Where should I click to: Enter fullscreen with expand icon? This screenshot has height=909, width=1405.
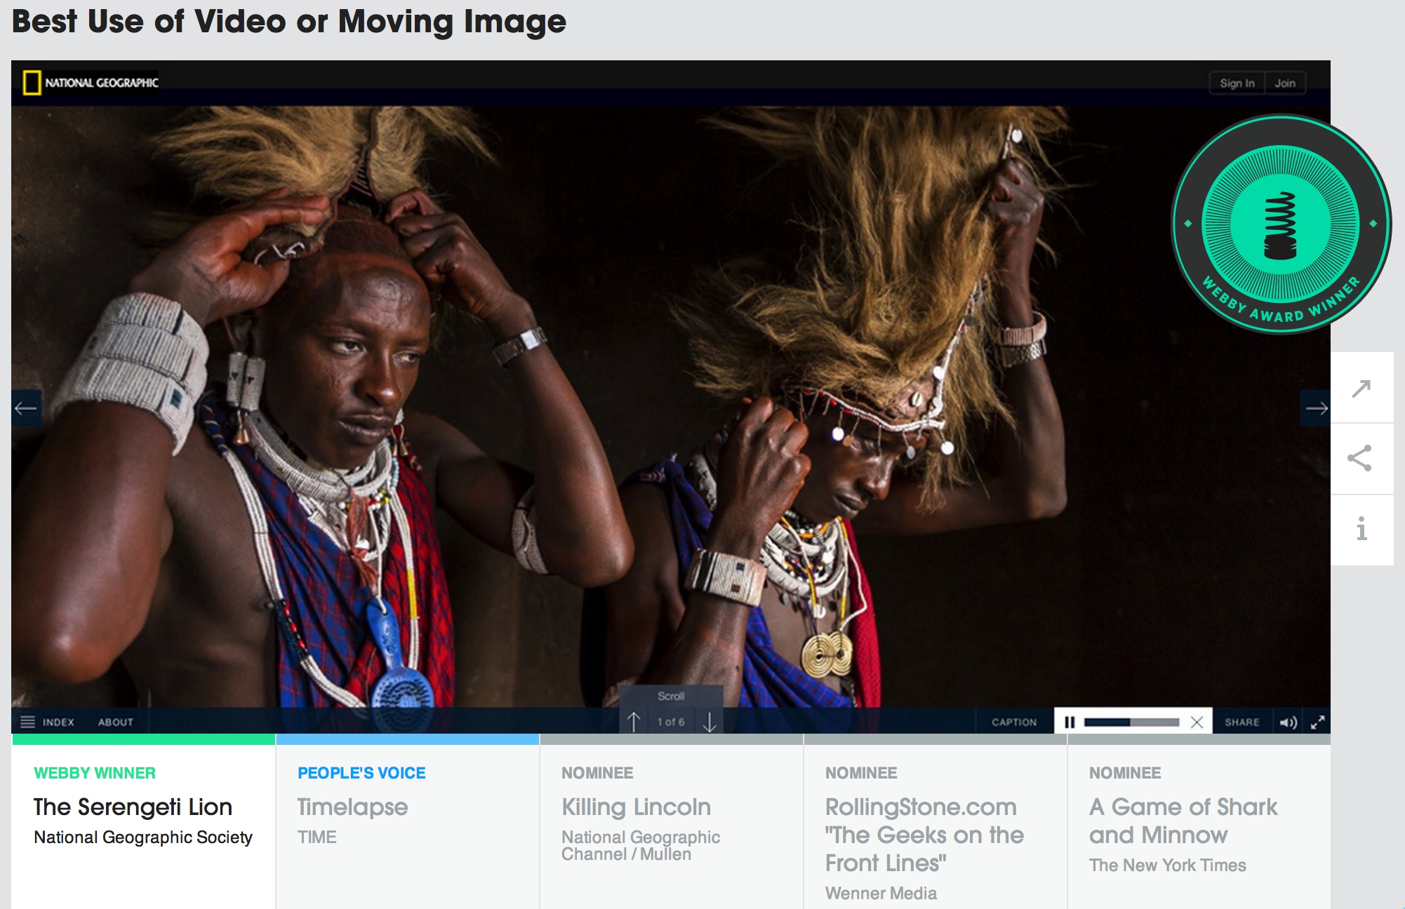(x=1318, y=722)
